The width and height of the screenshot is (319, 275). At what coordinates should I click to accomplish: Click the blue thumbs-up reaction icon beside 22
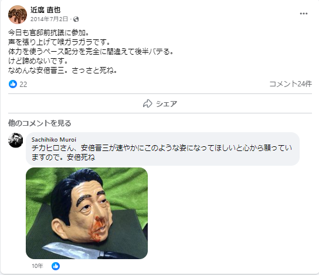pos(13,84)
